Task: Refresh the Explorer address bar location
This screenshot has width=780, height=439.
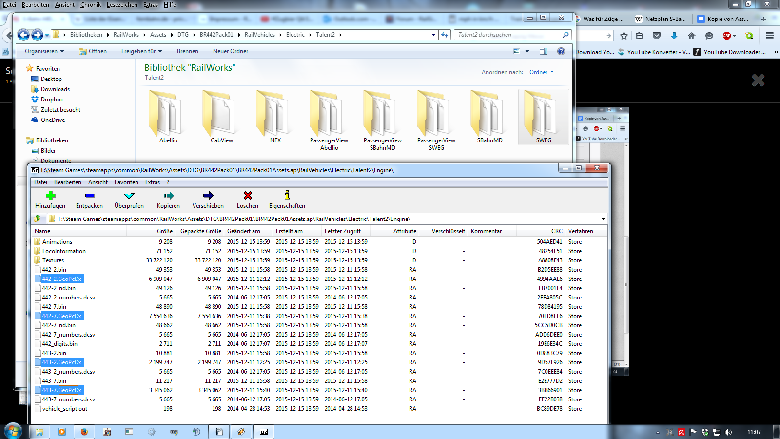Action: point(445,35)
